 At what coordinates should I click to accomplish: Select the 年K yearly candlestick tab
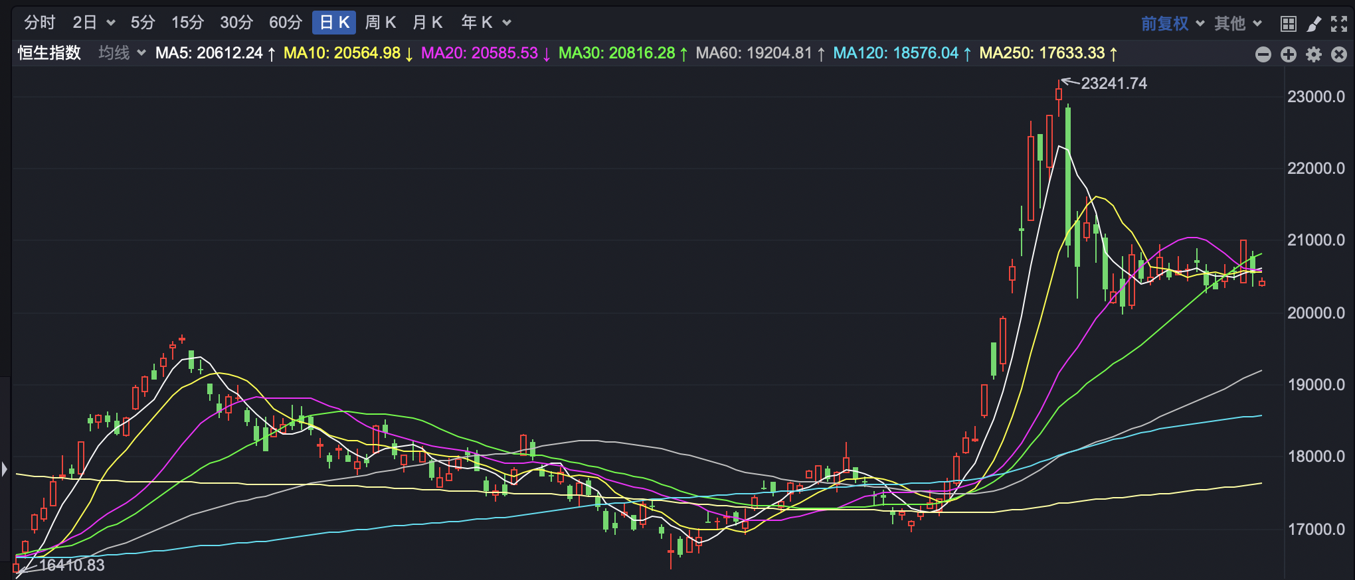coord(477,23)
